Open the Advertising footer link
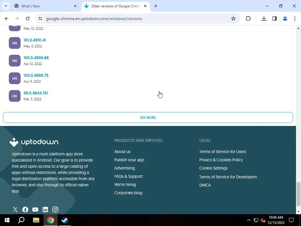This screenshot has width=301, height=226. [x=124, y=168]
